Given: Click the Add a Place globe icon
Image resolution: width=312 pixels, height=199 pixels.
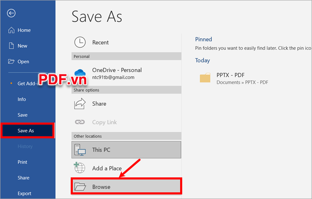Looking at the screenshot, I should pos(80,168).
